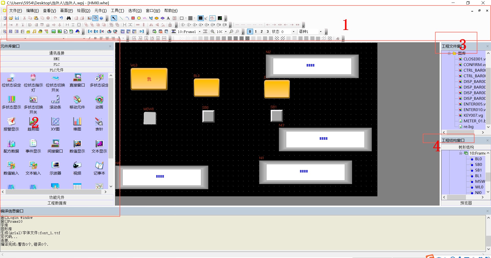Viewport: 491px width, 258px height.
Task: Click the 预览图 panel button
Action: (x=466, y=203)
